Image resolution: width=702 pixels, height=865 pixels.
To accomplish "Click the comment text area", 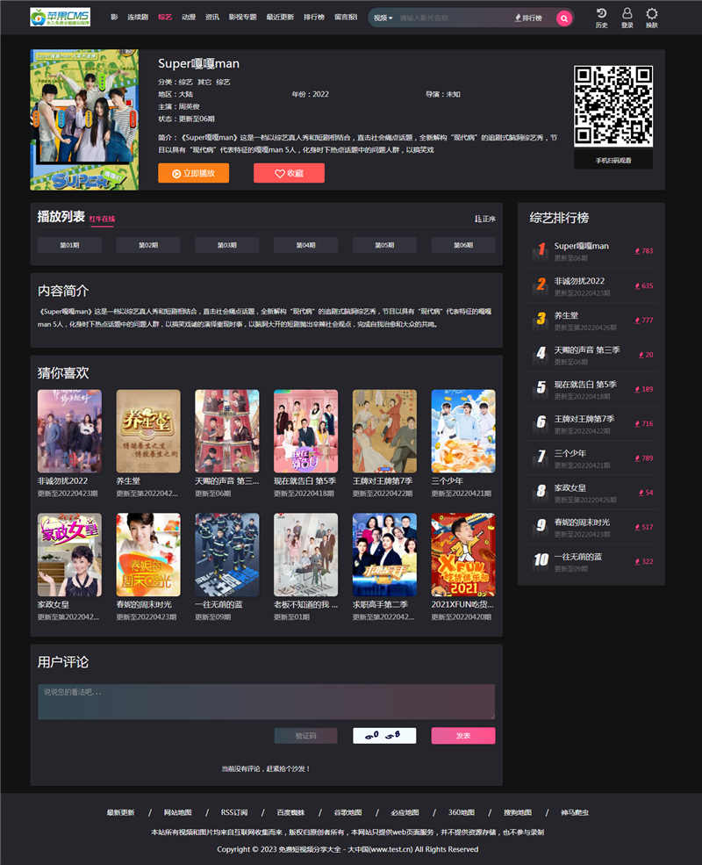I will (x=266, y=702).
